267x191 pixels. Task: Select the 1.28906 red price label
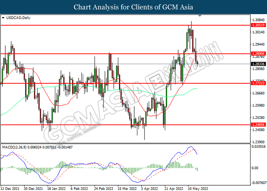tap(258, 53)
